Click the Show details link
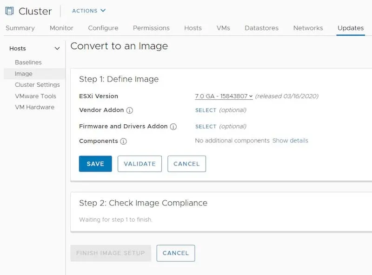This screenshot has width=372, height=275. pyautogui.click(x=290, y=141)
